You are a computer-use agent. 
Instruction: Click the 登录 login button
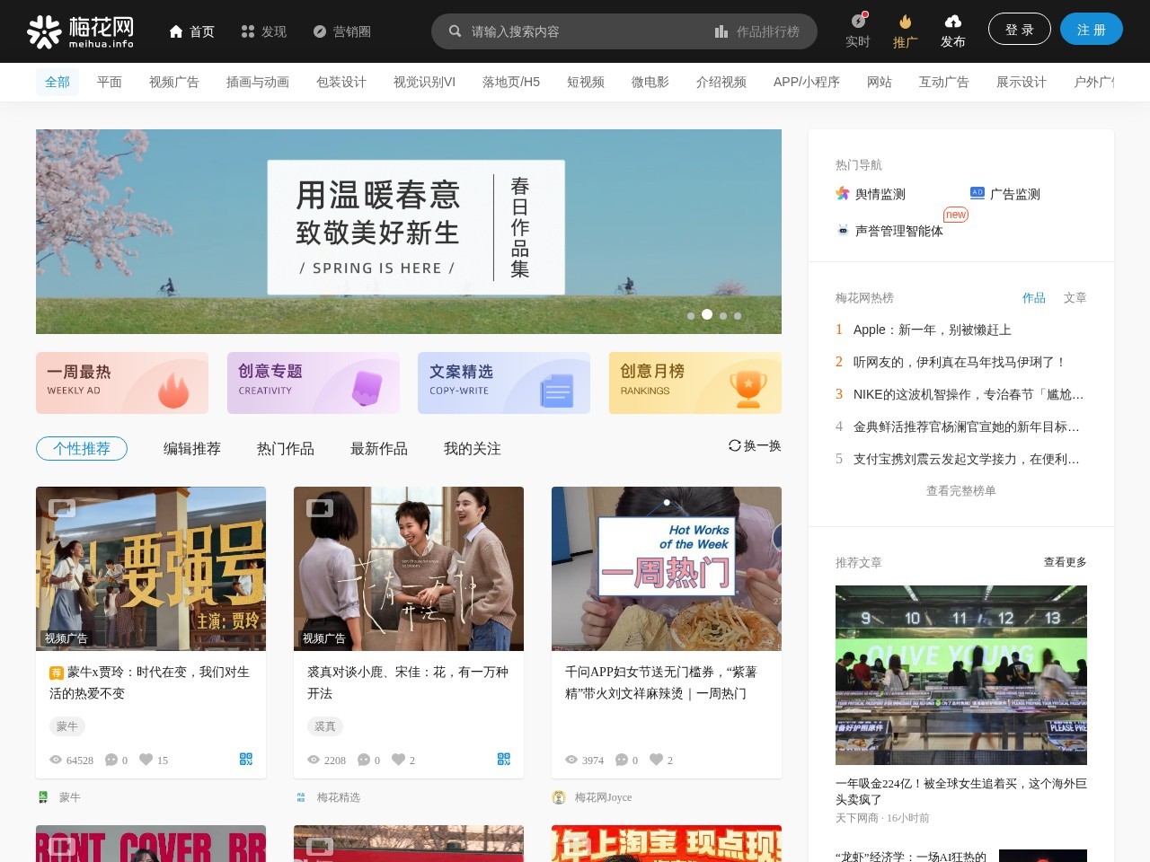coord(1019,30)
